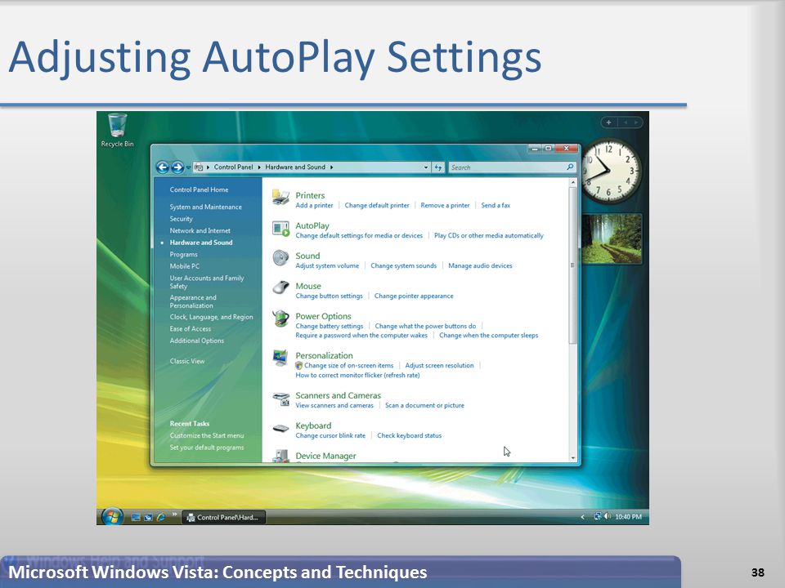Click Check keyboard status link
This screenshot has height=588, width=785.
[x=409, y=435]
